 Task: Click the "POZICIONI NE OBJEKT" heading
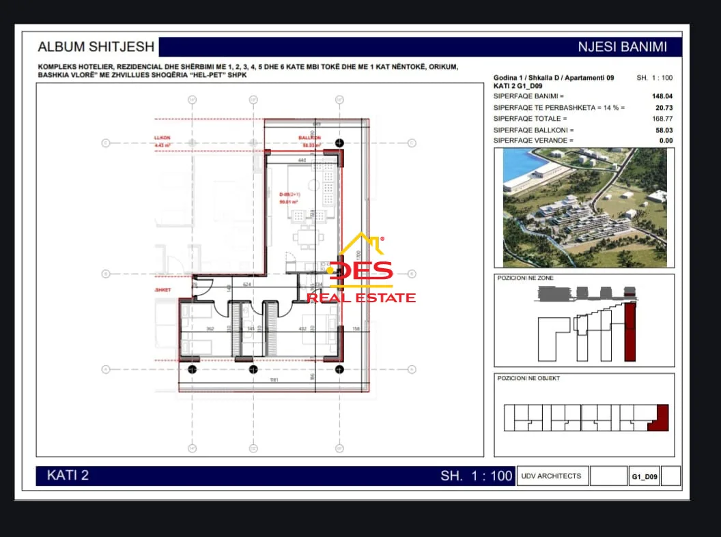pos(528,378)
